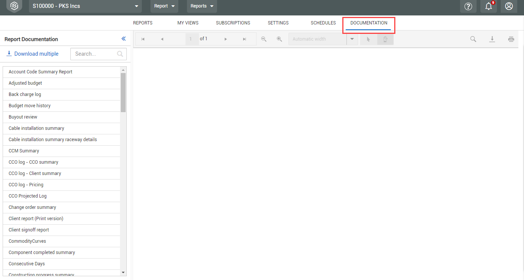Click the zoom in magnifier icon
This screenshot has width=524, height=280.
point(279,39)
